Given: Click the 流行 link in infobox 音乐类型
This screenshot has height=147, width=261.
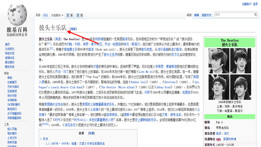Looking at the screenshot, I should pos(226,133).
